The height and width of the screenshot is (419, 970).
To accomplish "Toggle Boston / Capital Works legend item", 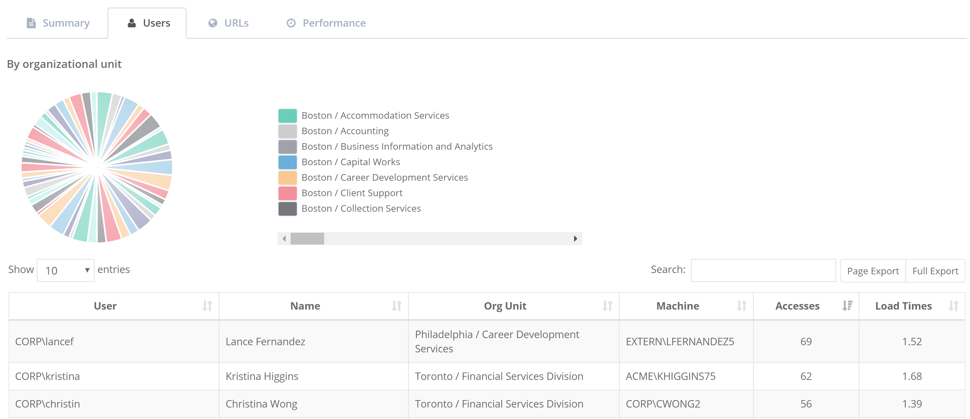I will 350,162.
